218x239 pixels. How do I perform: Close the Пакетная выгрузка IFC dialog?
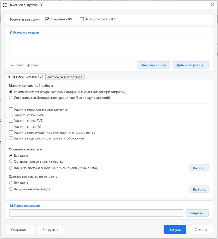213,5
